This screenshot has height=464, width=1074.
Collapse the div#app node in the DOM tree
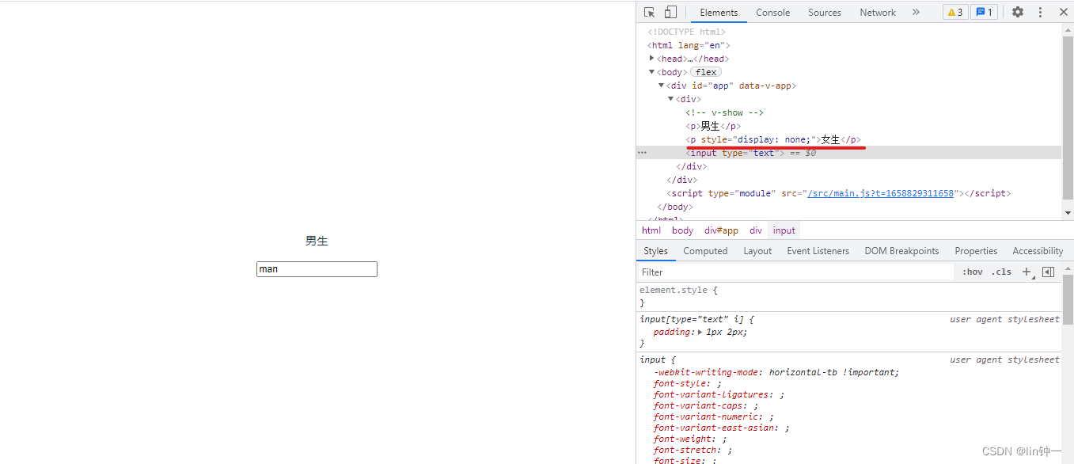click(662, 86)
